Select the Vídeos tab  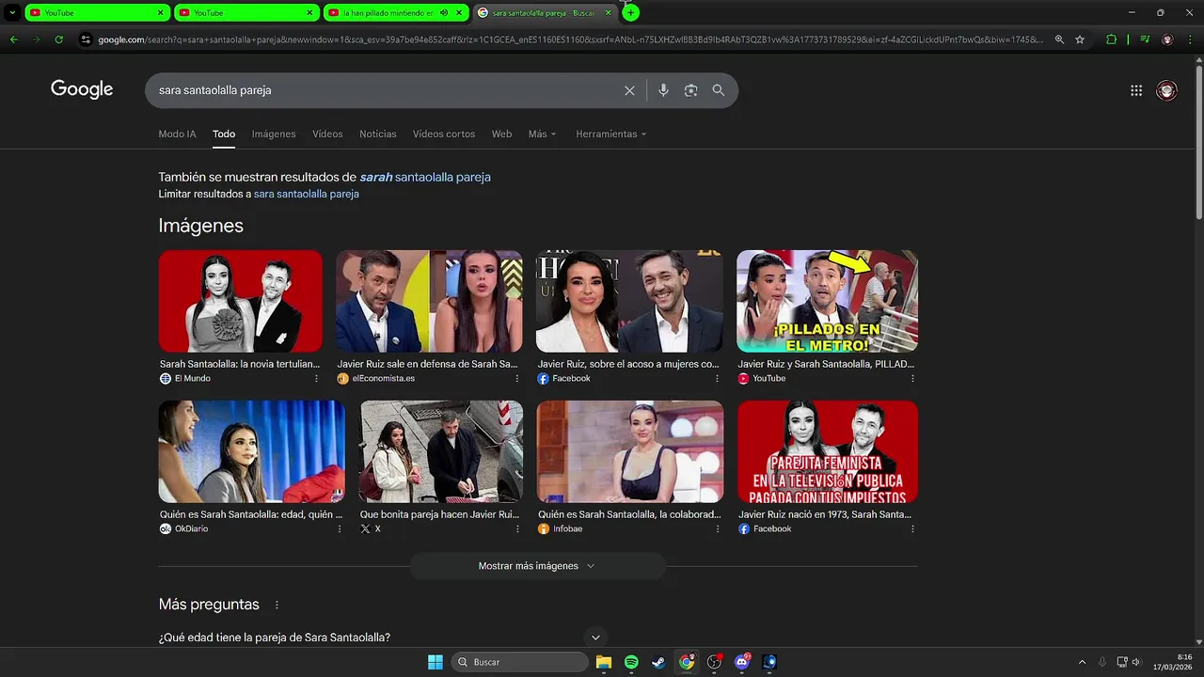pyautogui.click(x=327, y=134)
